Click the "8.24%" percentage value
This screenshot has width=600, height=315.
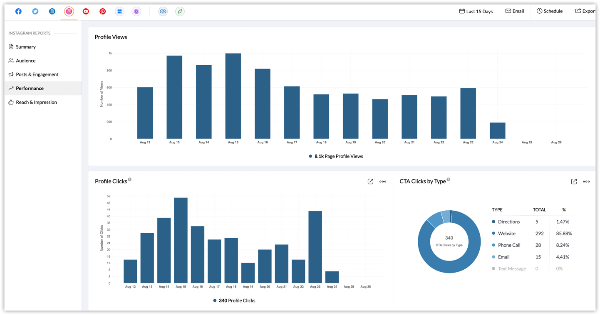pyautogui.click(x=563, y=245)
